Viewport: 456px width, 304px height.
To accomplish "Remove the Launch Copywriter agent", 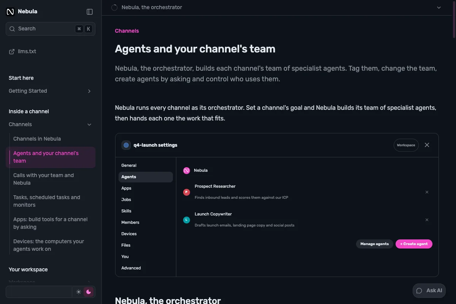I will click(x=427, y=220).
